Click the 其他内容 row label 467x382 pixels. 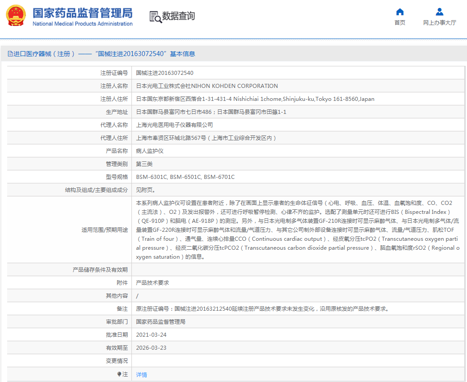click(x=117, y=296)
